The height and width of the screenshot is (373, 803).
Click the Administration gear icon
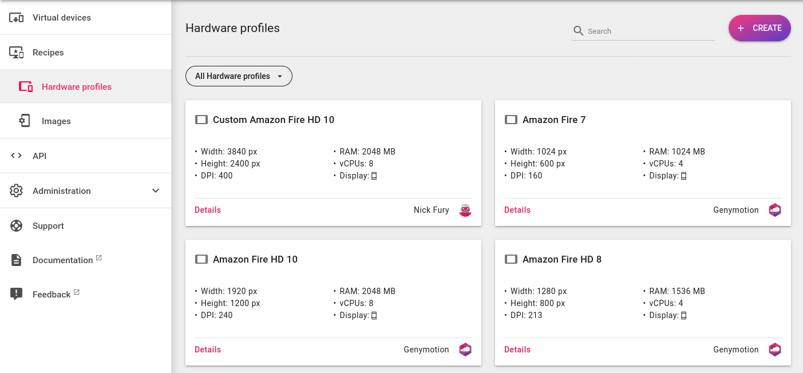(x=17, y=191)
